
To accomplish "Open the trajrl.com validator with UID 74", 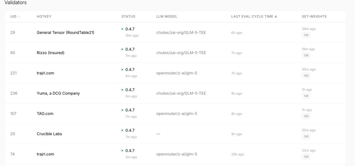I will [45, 154].
